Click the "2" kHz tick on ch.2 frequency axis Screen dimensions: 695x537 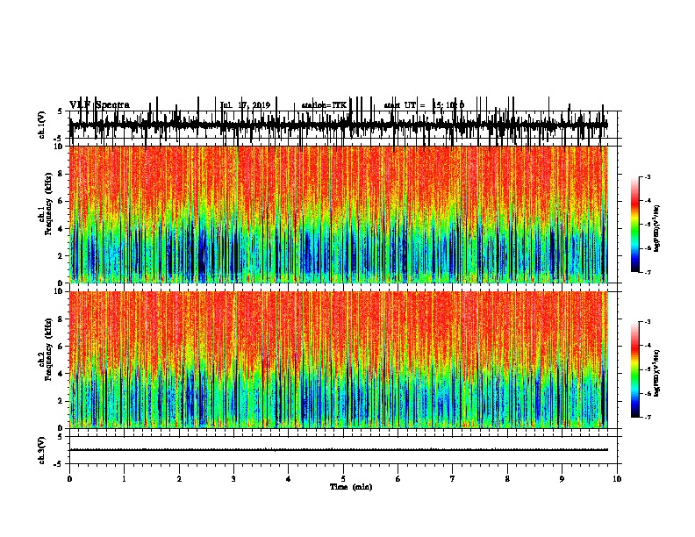(61, 401)
